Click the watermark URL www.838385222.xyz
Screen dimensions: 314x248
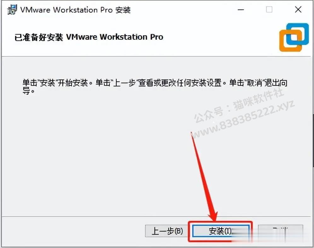pyautogui.click(x=243, y=120)
